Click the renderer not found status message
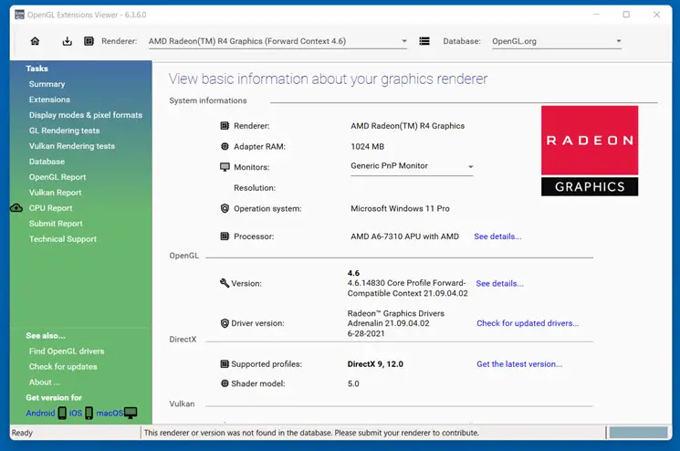Screen dimensions: 680x451 [311, 433]
